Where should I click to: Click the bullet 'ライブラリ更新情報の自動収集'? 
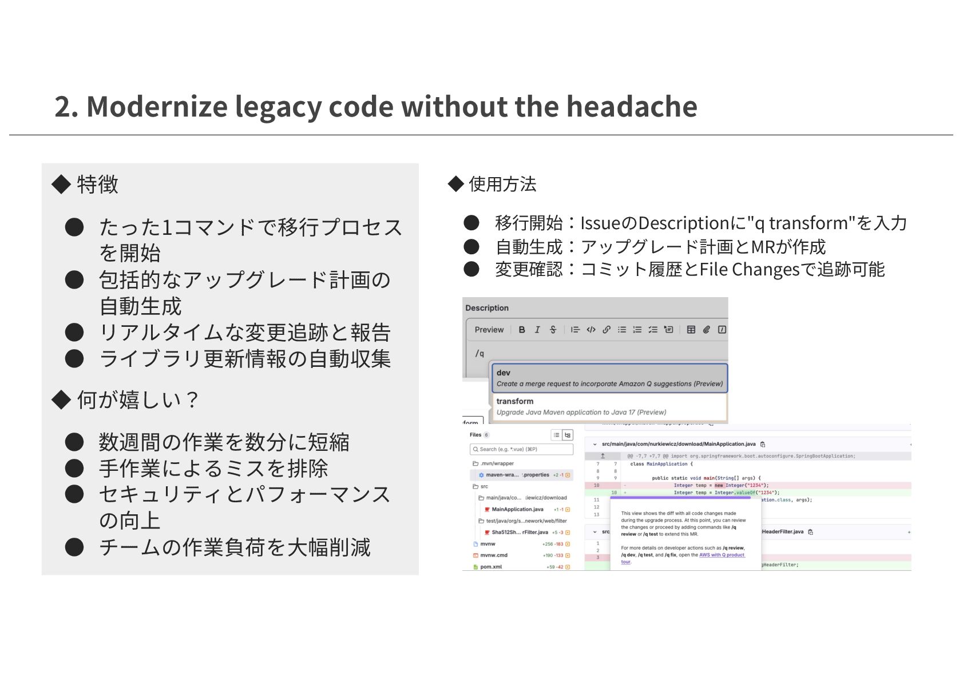(x=245, y=359)
